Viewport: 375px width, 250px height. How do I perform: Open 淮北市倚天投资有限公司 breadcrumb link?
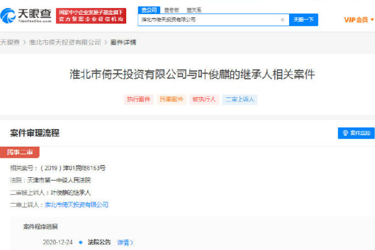tap(65, 42)
